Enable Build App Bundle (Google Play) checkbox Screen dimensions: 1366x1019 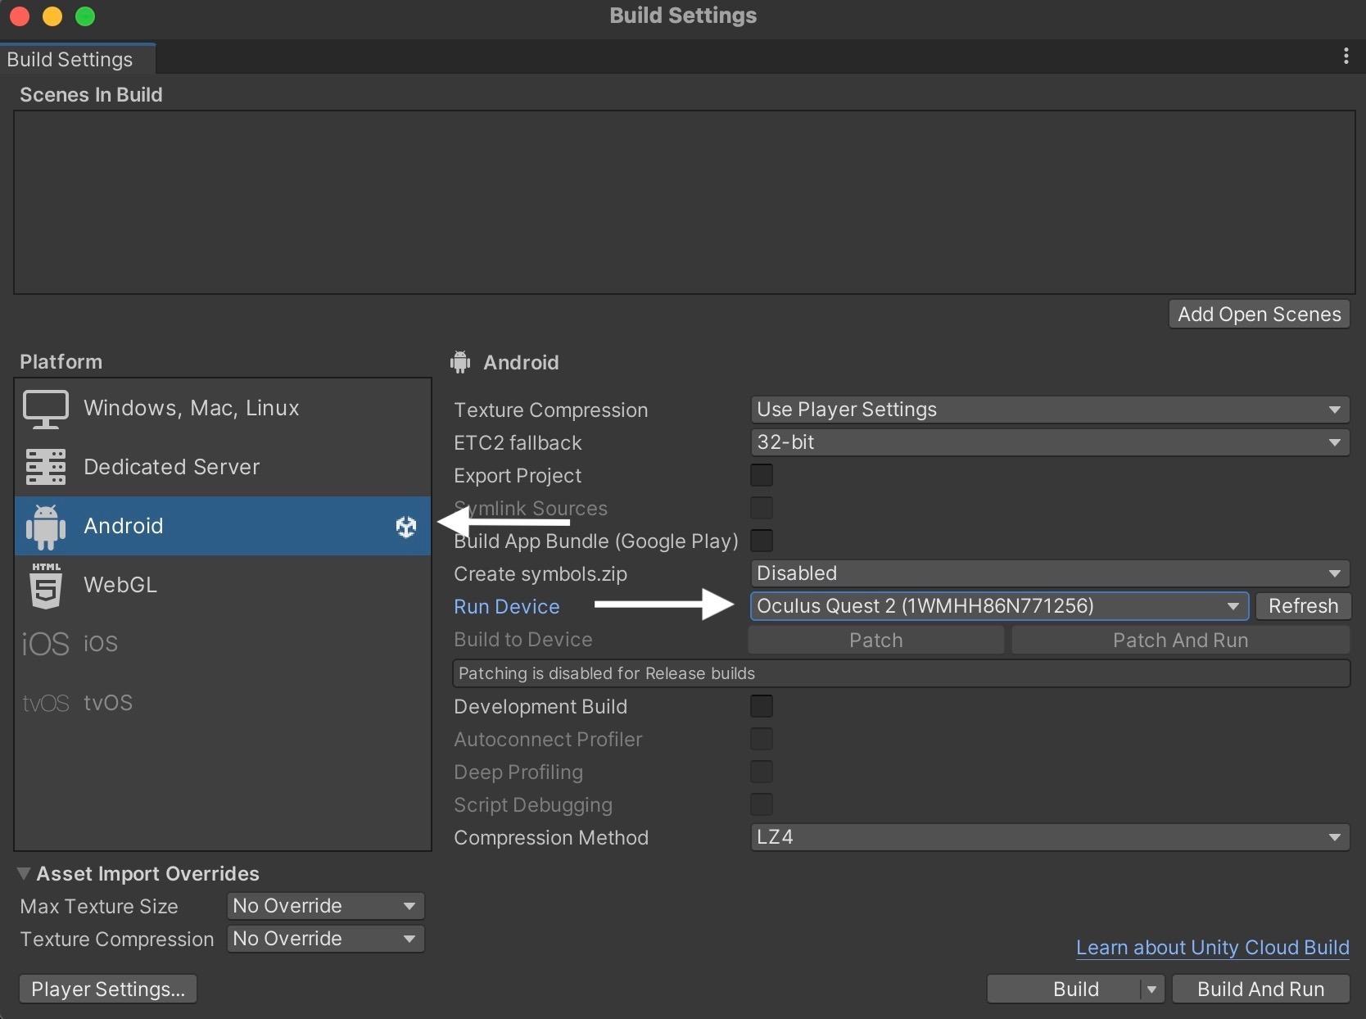click(x=762, y=541)
